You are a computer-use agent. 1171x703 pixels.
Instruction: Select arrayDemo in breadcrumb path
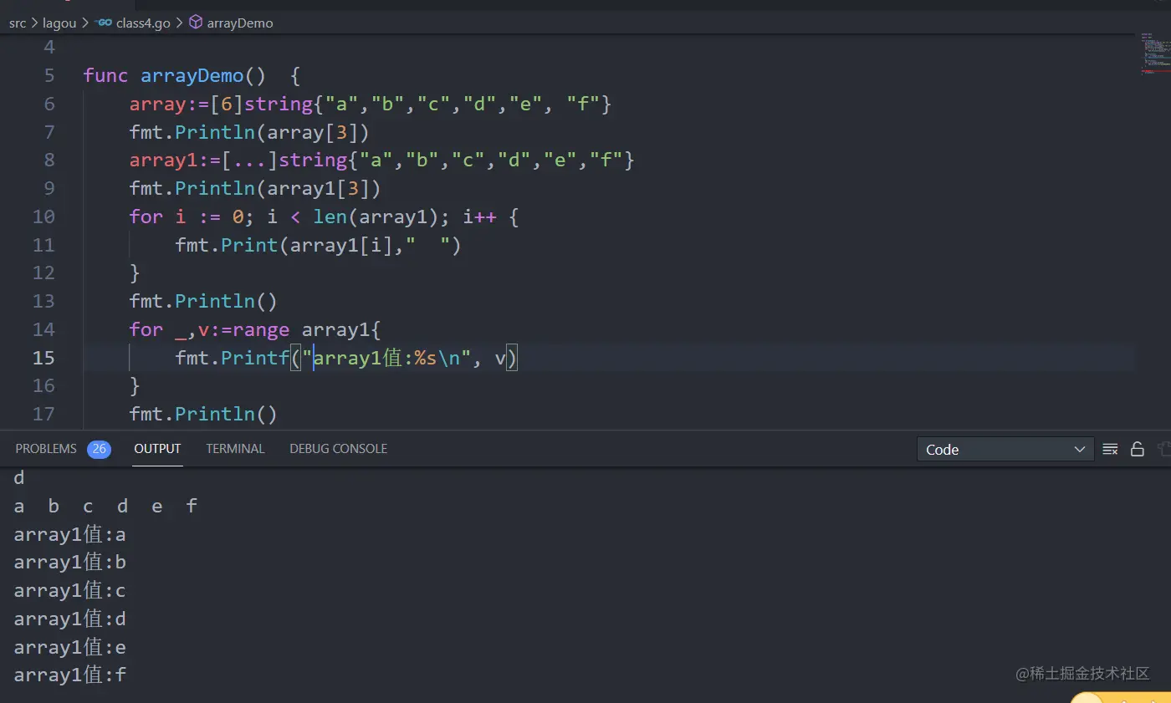click(x=239, y=23)
